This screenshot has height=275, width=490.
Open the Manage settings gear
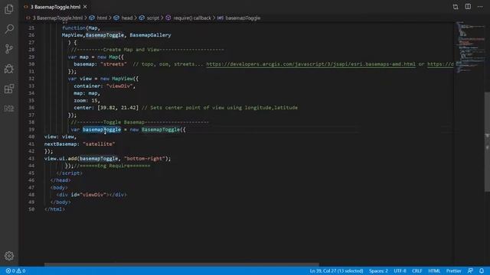pos(9,256)
